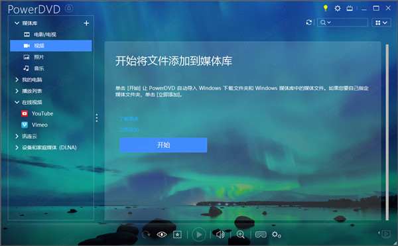Click the blue 开始 button

click(163, 145)
